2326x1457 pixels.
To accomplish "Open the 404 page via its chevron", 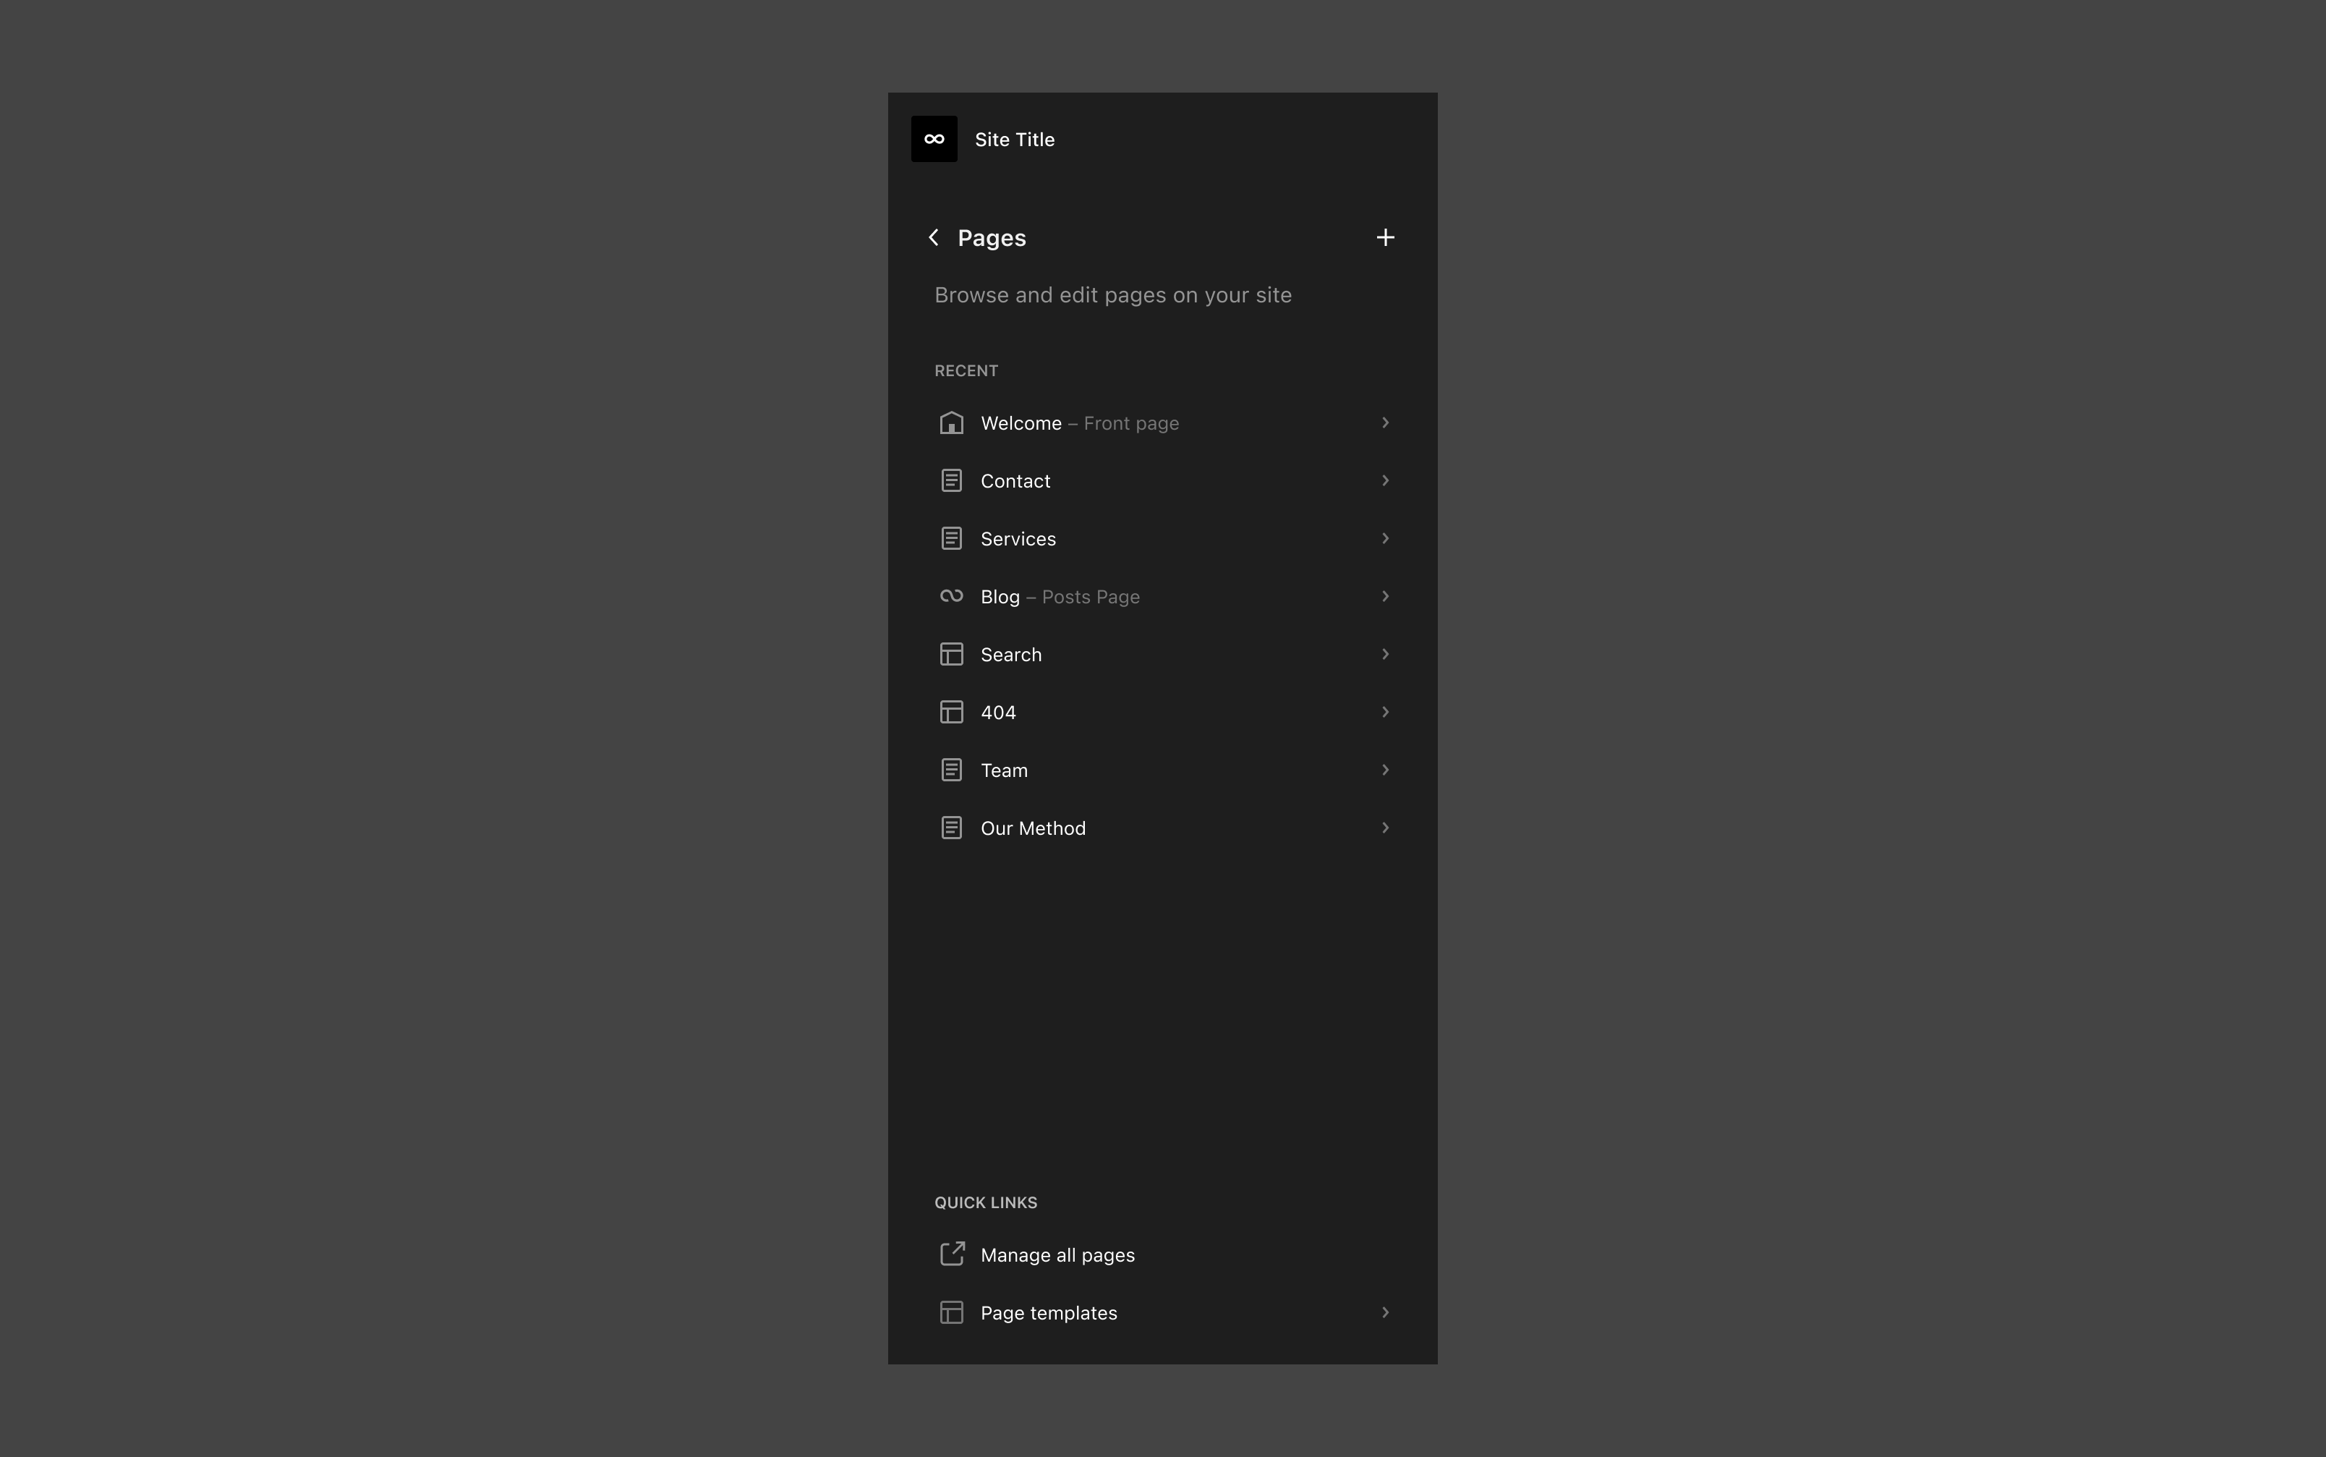I will (x=1385, y=711).
